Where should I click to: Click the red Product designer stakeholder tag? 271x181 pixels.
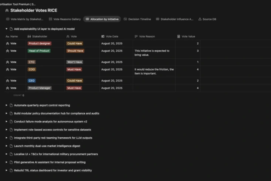click(40, 44)
